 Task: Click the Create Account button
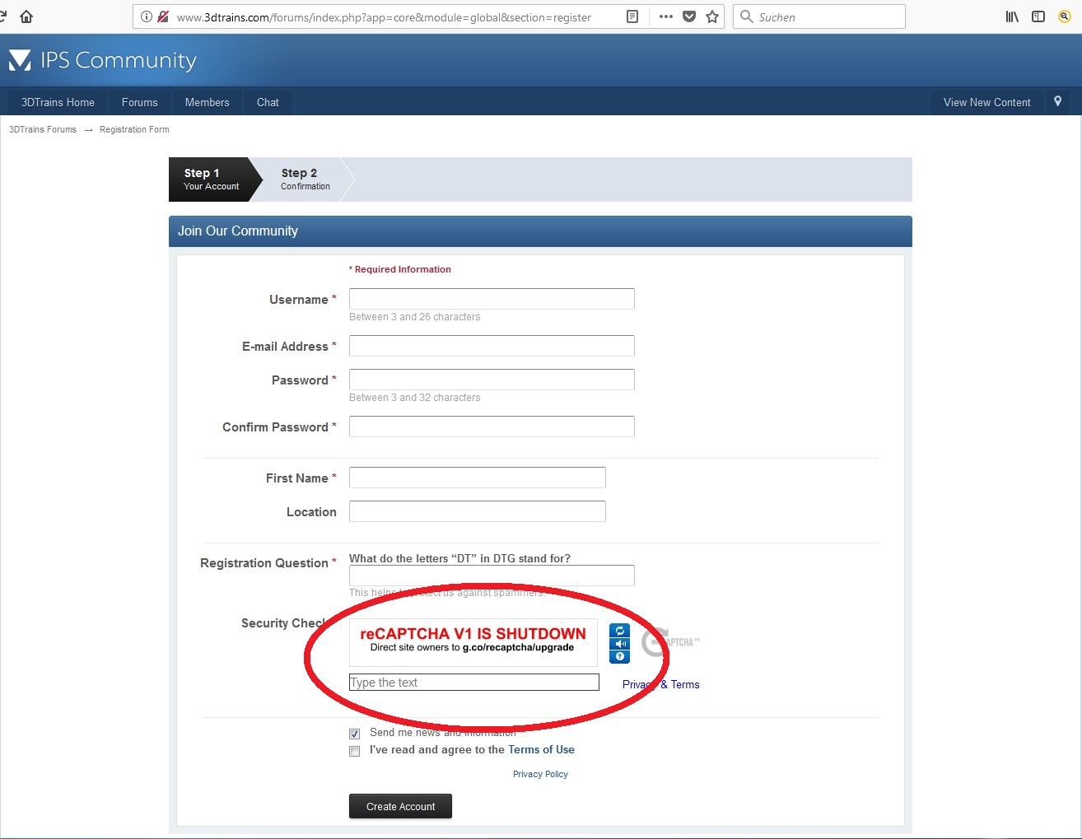[x=400, y=806]
